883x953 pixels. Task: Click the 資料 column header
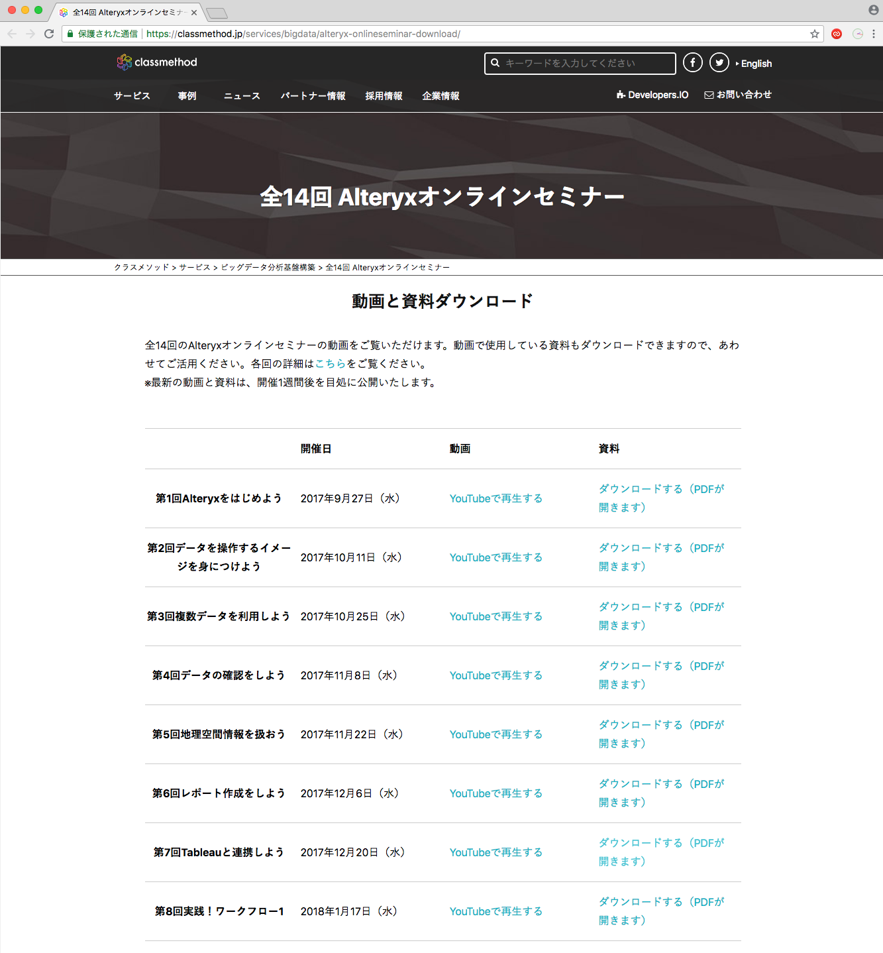[x=609, y=449]
